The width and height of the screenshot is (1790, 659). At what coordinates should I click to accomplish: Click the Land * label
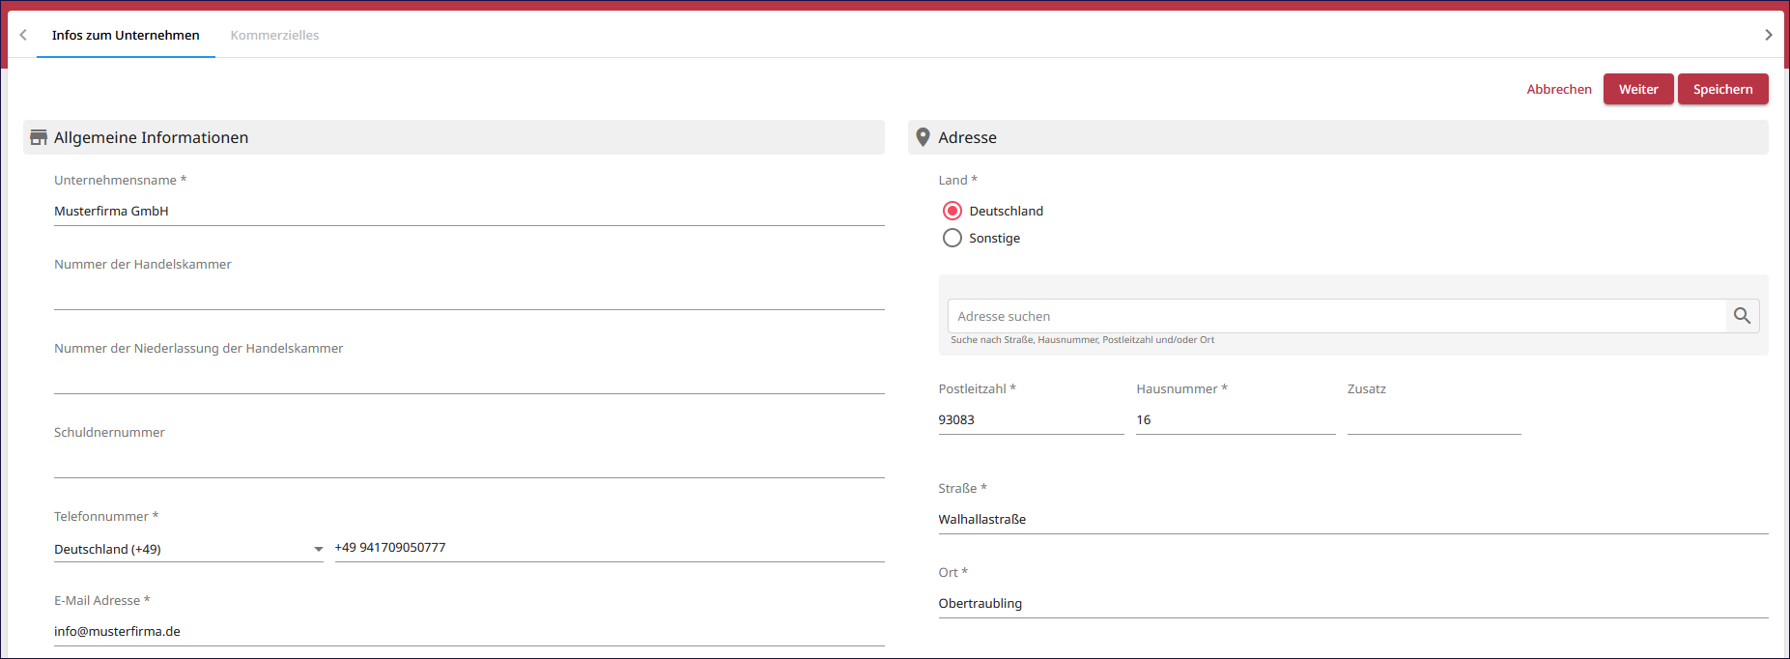tap(957, 180)
